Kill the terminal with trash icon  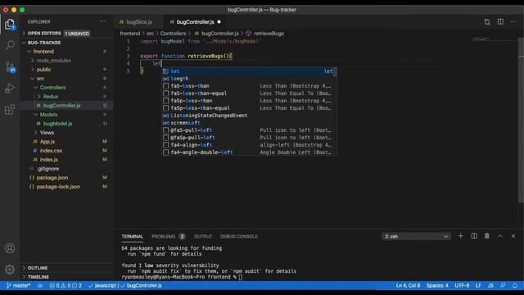pyautogui.click(x=487, y=236)
